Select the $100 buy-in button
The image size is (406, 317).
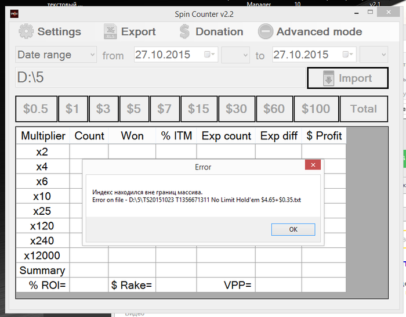pos(317,109)
